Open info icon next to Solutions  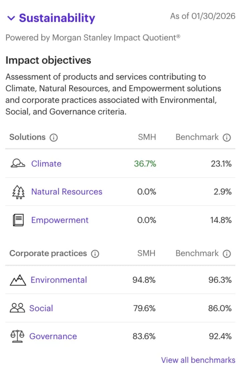pyautogui.click(x=53, y=138)
